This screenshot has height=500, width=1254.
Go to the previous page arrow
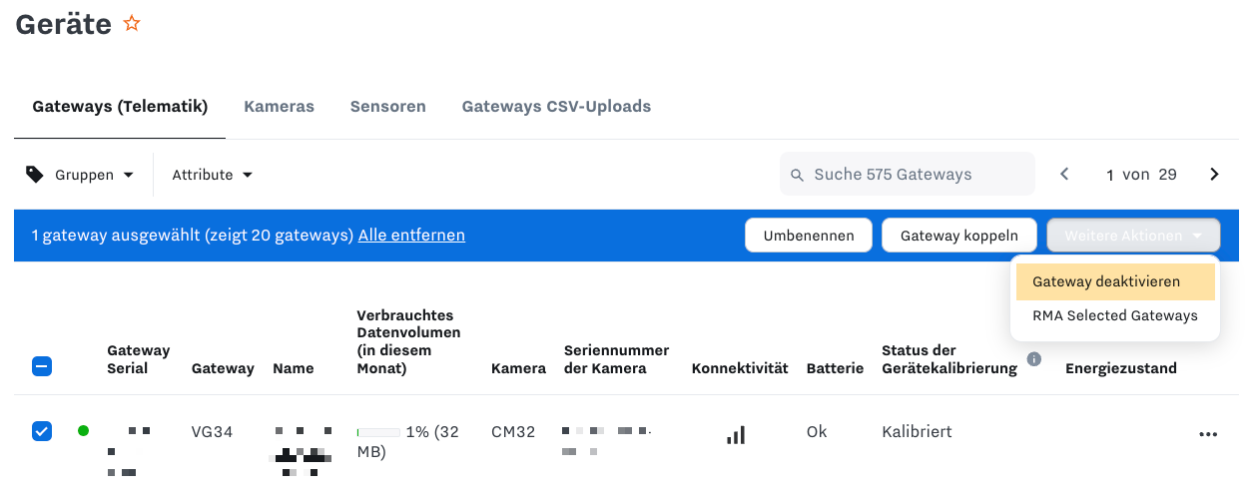point(1064,175)
